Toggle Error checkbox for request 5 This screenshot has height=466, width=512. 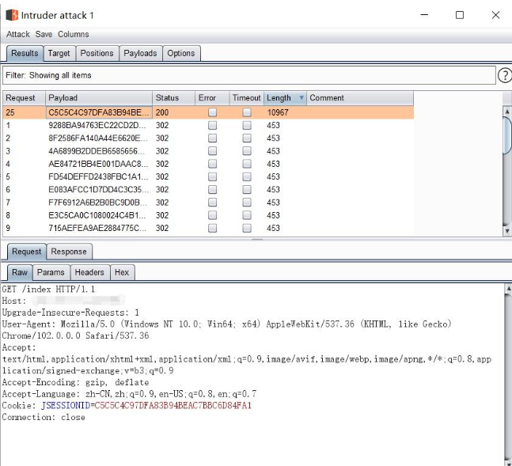(x=213, y=176)
